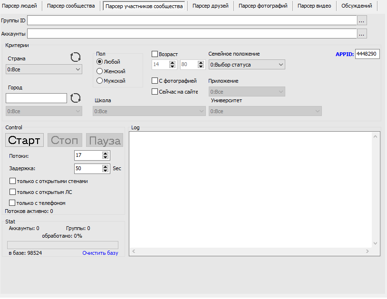
Task: Open browse button for Аккаунты field
Action: [x=362, y=34]
